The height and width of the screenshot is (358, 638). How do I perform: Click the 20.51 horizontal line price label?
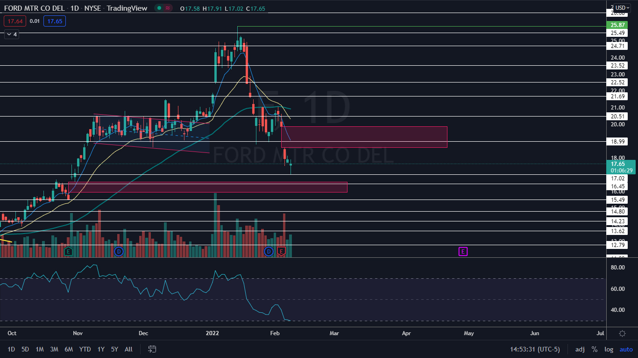[x=618, y=116]
